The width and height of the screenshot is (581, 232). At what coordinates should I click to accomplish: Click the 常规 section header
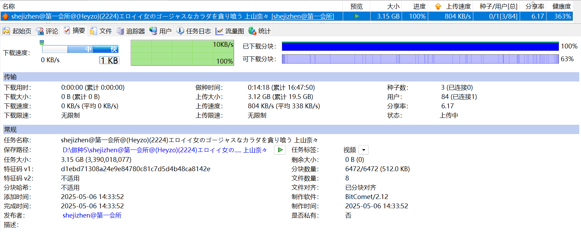[291, 129]
